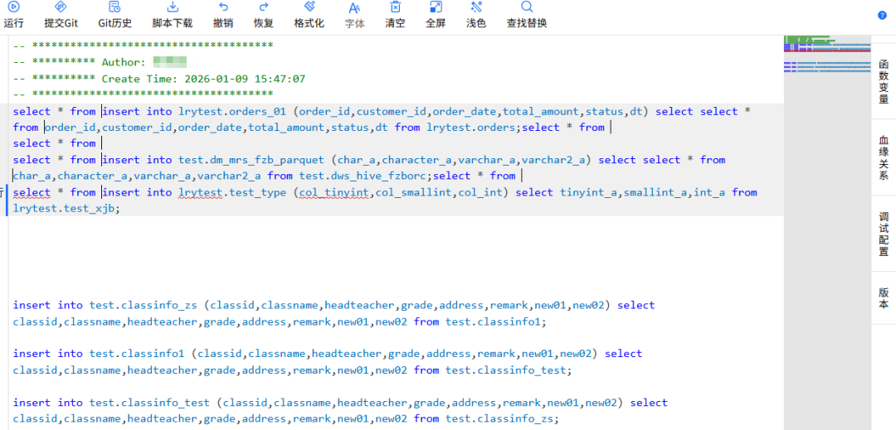This screenshot has height=430, width=896.
Task: Click the lone "select * from" line
Action: pyautogui.click(x=54, y=143)
